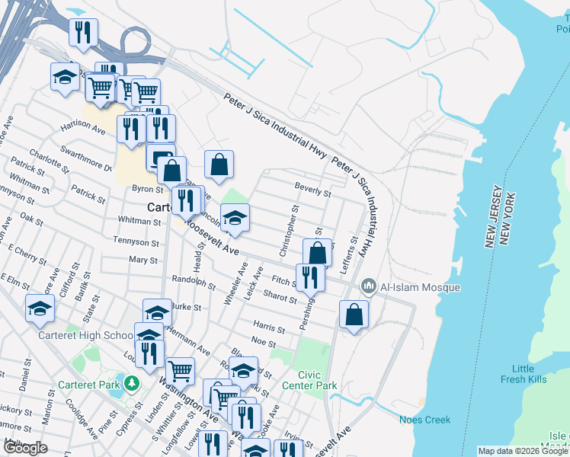The width and height of the screenshot is (570, 457).
Task: Select the Harrison Ave street label
Action: 83,126
